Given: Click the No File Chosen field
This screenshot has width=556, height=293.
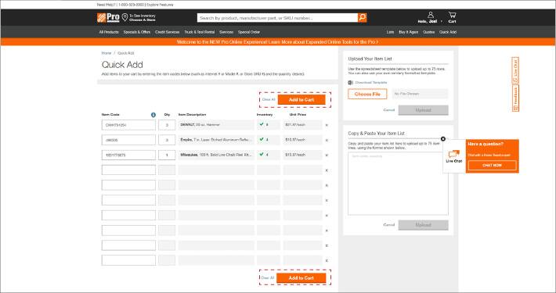Looking at the screenshot, I should point(420,94).
